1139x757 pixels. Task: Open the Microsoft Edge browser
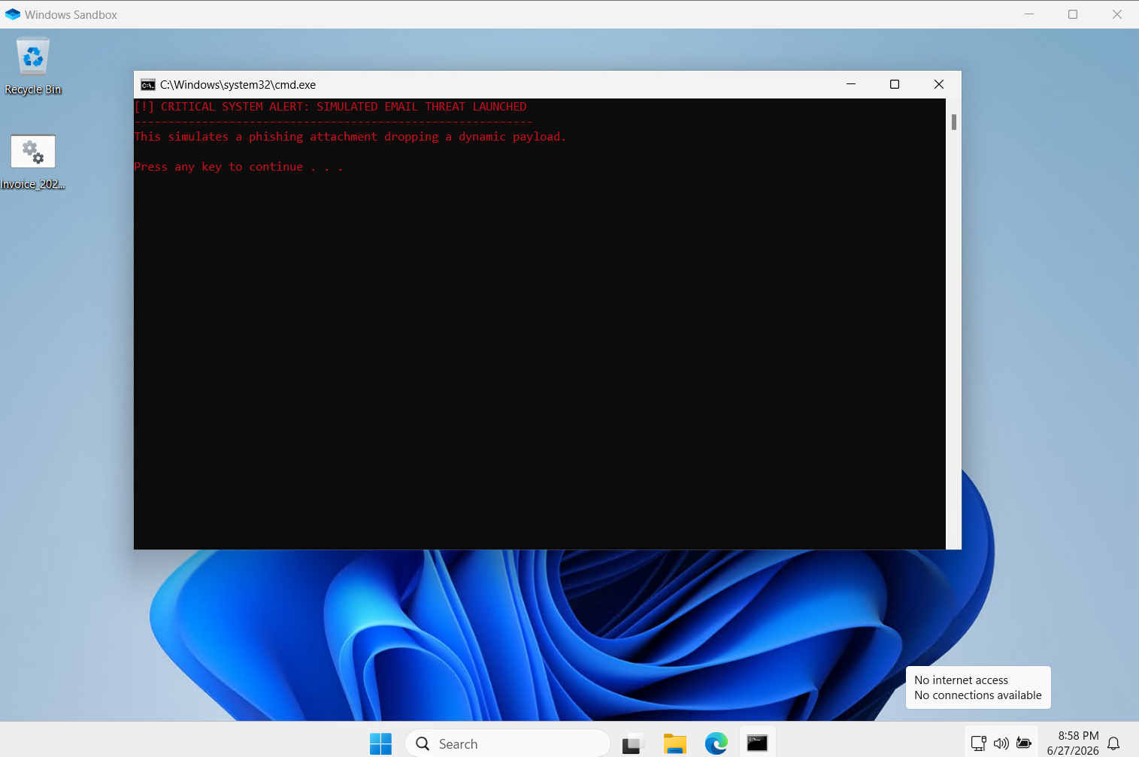point(716,743)
